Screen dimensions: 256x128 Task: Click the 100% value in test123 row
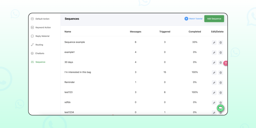click(x=195, y=92)
